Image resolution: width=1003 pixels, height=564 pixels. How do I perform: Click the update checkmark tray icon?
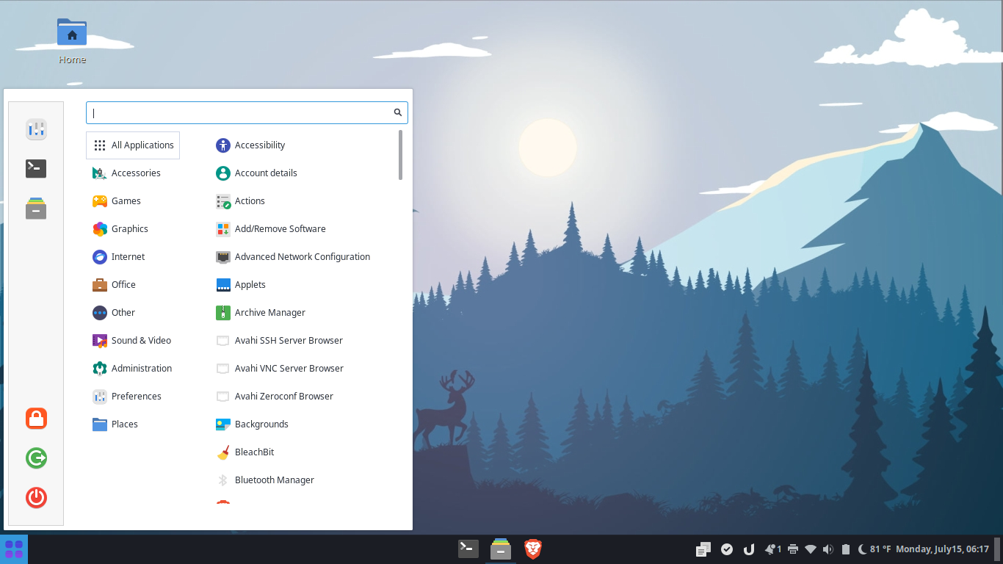click(727, 549)
